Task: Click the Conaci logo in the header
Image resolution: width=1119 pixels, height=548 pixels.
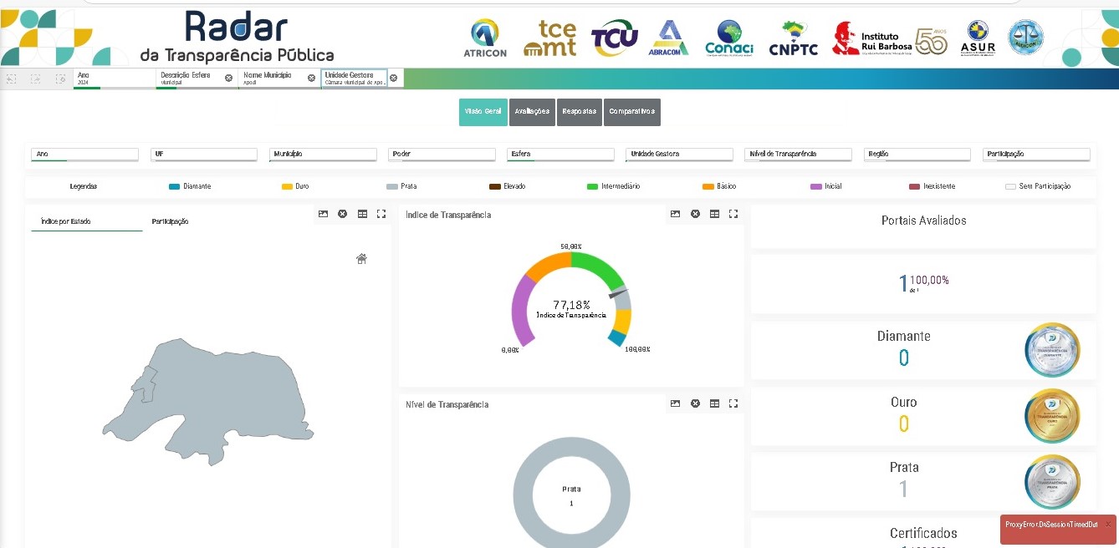Action: tap(729, 38)
